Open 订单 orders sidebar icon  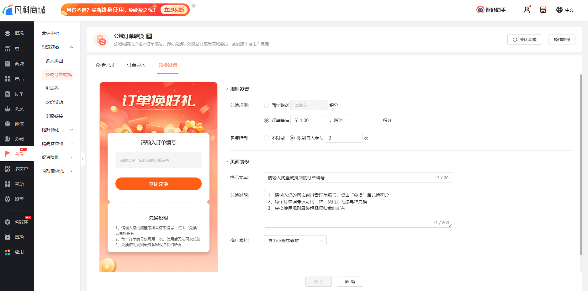pyautogui.click(x=8, y=94)
